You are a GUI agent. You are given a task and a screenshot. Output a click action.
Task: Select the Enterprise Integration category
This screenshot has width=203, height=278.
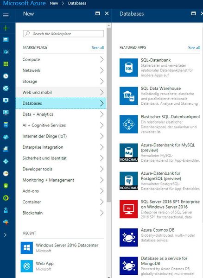click(x=61, y=147)
